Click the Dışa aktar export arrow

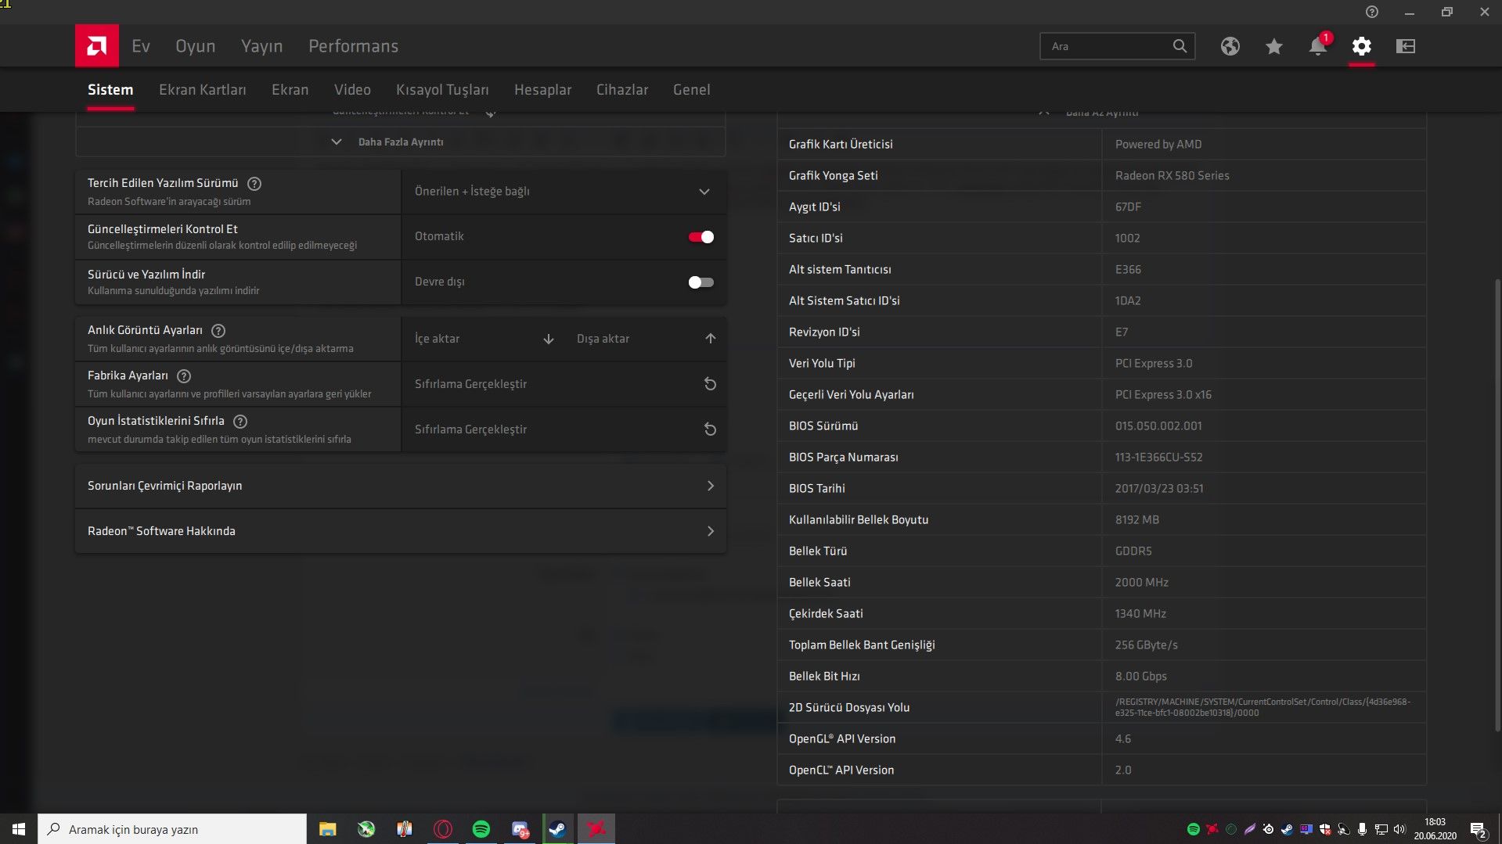tap(710, 339)
